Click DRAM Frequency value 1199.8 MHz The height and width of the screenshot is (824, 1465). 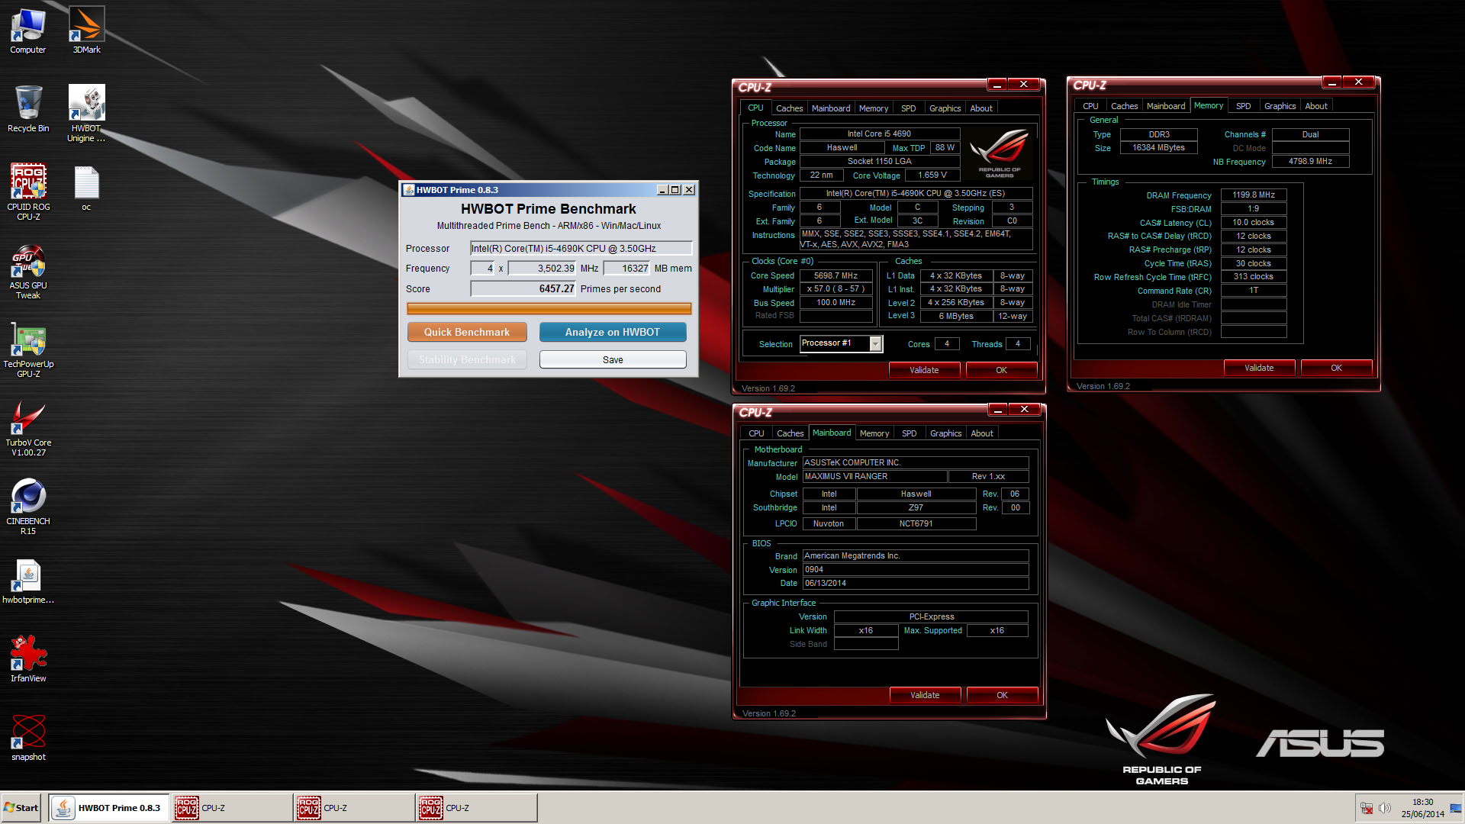[1254, 195]
